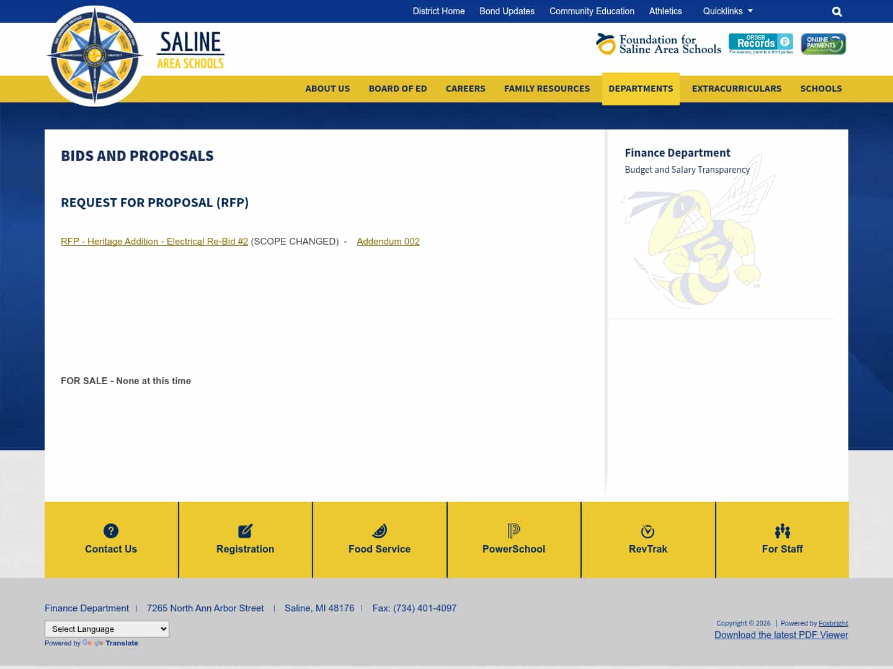
Task: Open the Online Payments badge
Action: tap(823, 43)
